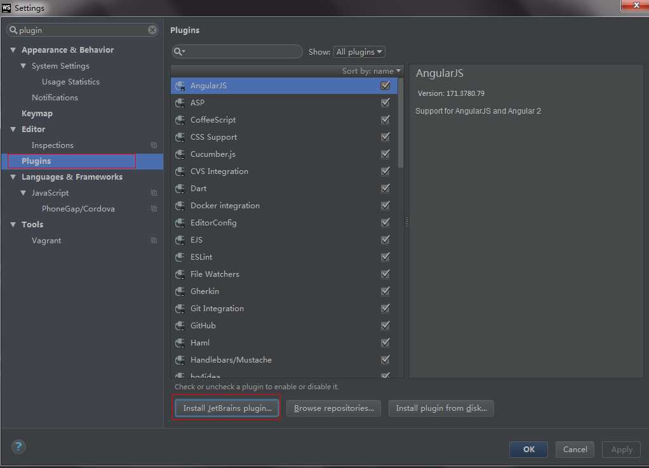649x468 pixels.
Task: Open PhoneGap/Cordova settings
Action: [78, 208]
